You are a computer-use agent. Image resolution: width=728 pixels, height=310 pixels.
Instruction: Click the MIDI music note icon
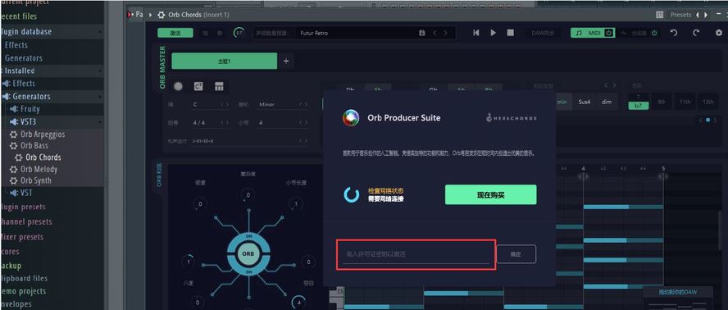click(x=579, y=33)
